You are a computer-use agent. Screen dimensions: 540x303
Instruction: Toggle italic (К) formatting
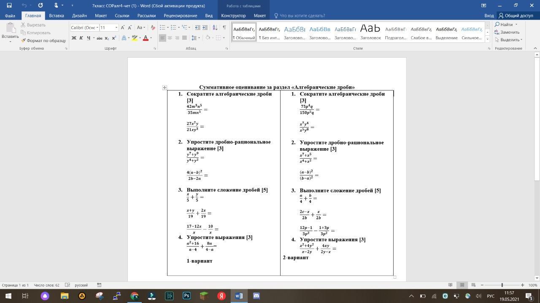[x=81, y=38]
